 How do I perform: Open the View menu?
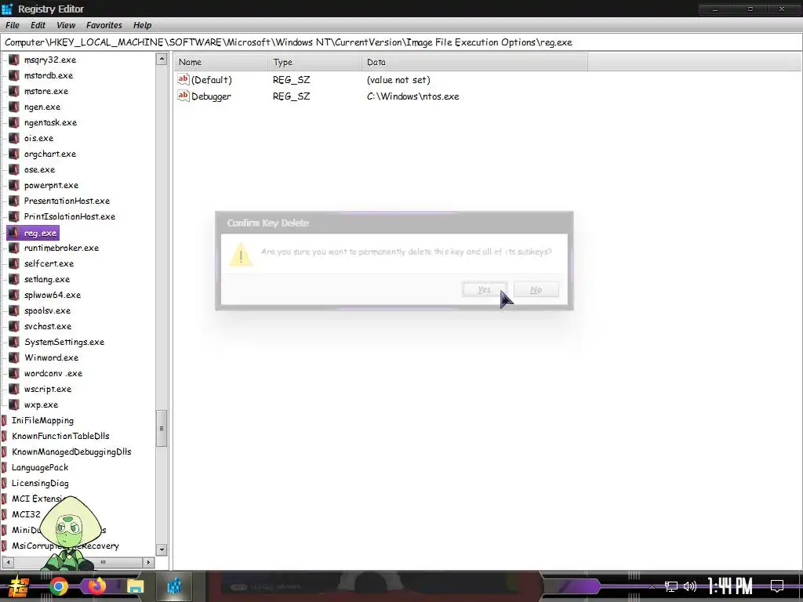click(66, 25)
